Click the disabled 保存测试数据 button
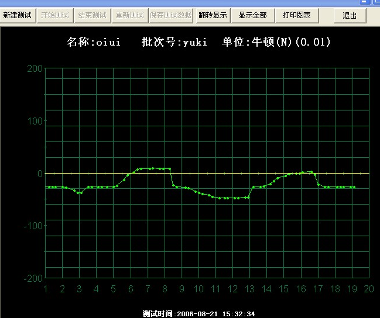This screenshot has width=380, height=318. 171,15
